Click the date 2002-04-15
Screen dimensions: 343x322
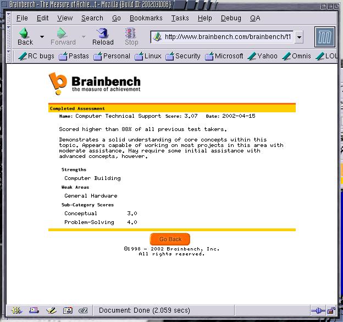pos(239,116)
